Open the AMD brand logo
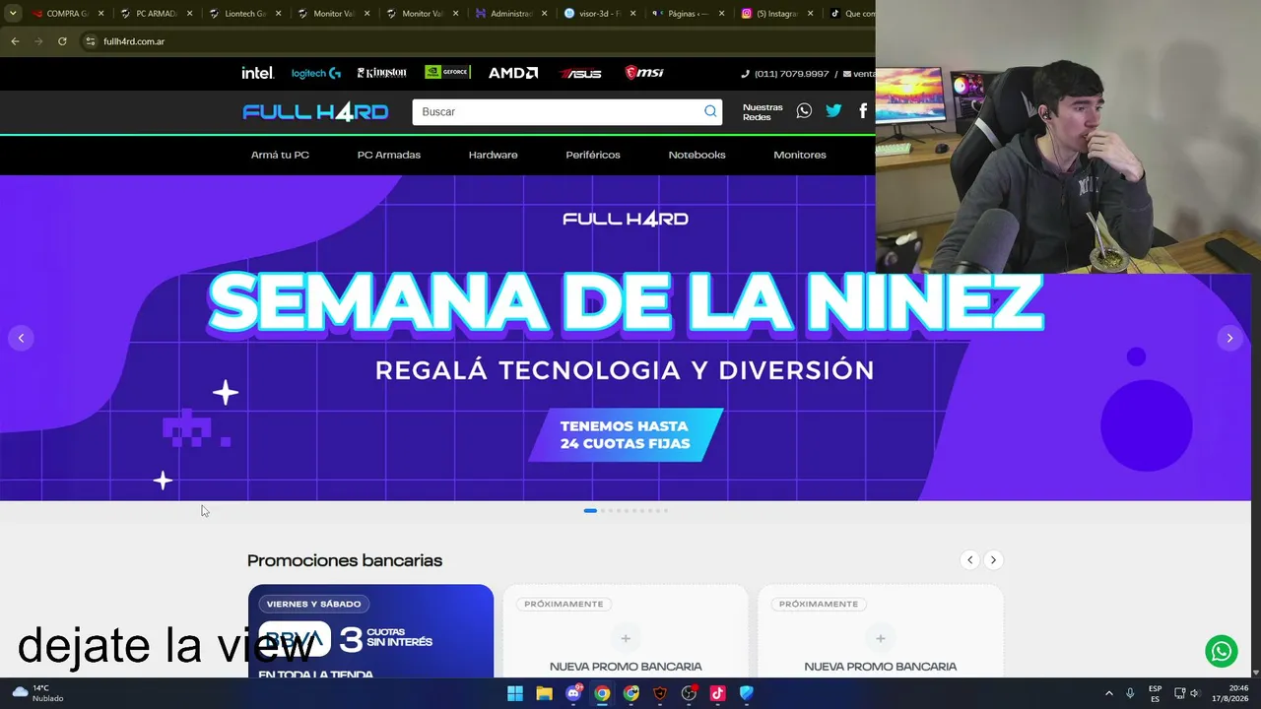 pos(513,73)
